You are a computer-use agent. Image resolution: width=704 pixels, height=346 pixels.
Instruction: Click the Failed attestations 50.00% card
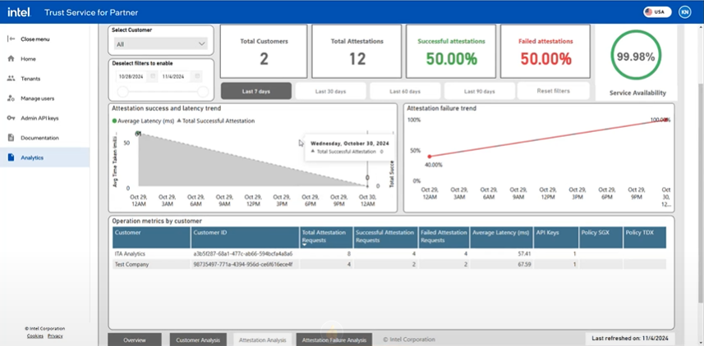(x=545, y=51)
